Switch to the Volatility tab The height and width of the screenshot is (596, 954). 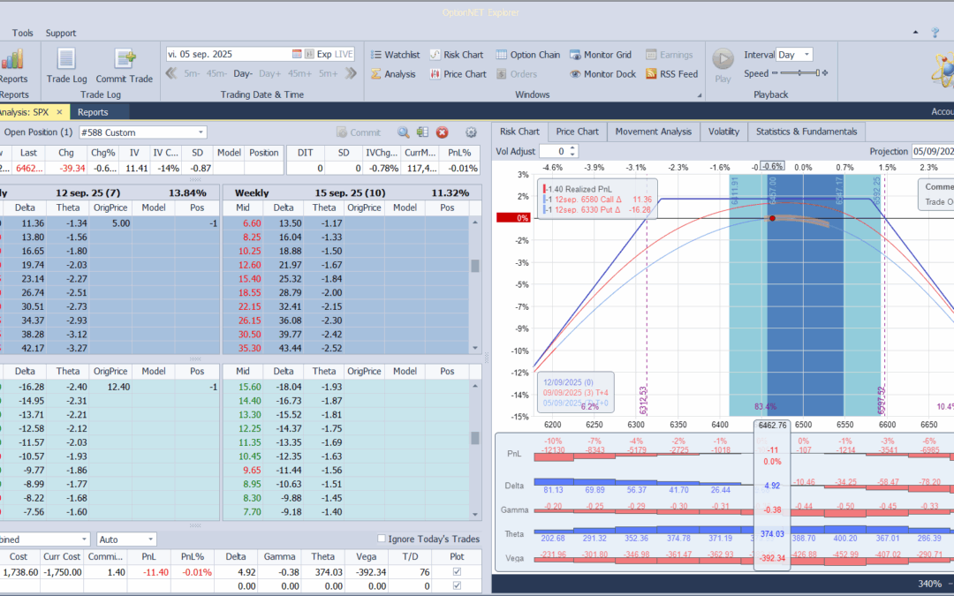click(x=723, y=132)
